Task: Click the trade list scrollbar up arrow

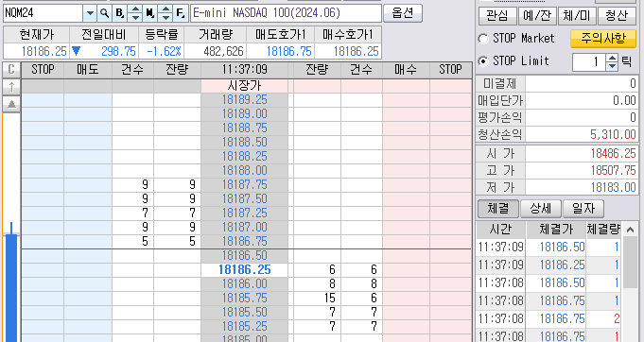Action: (x=630, y=230)
